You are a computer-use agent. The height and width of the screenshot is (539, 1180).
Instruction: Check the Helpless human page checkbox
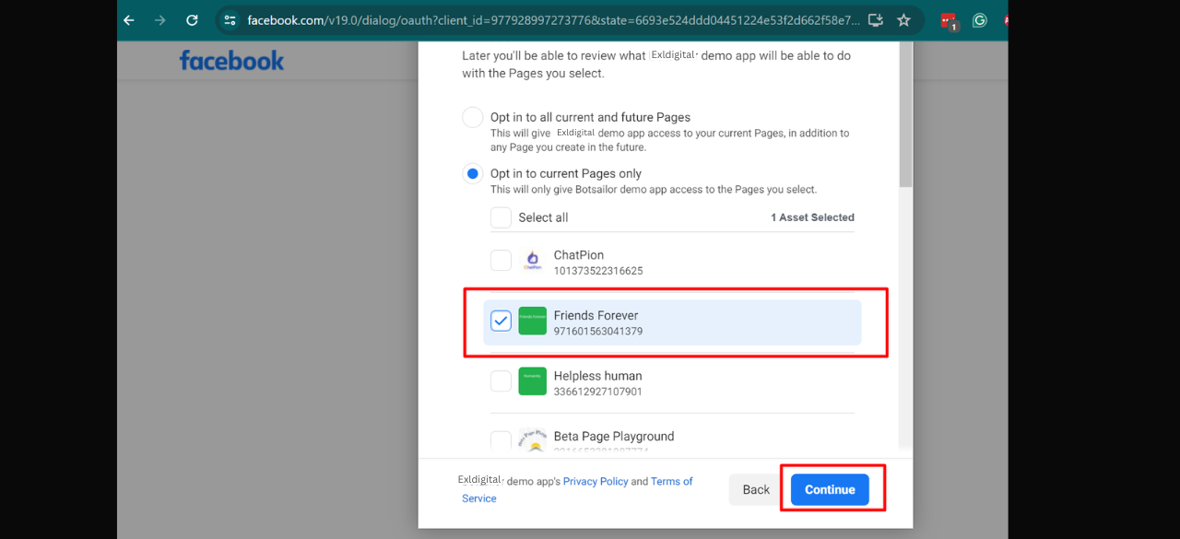(501, 381)
